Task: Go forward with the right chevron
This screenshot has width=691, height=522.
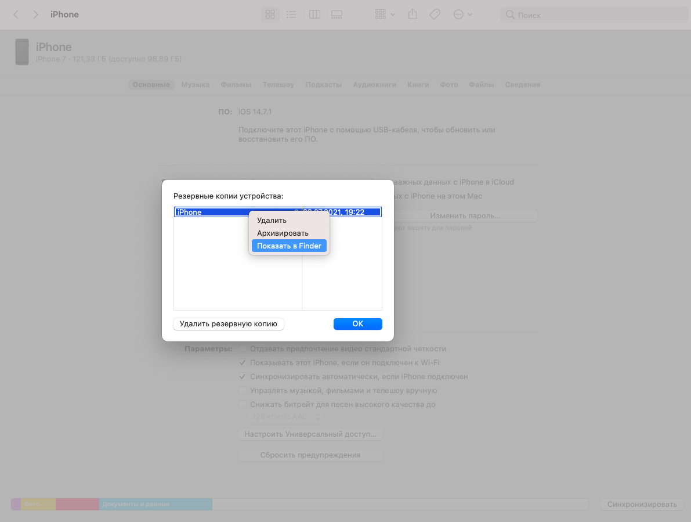Action: point(36,15)
